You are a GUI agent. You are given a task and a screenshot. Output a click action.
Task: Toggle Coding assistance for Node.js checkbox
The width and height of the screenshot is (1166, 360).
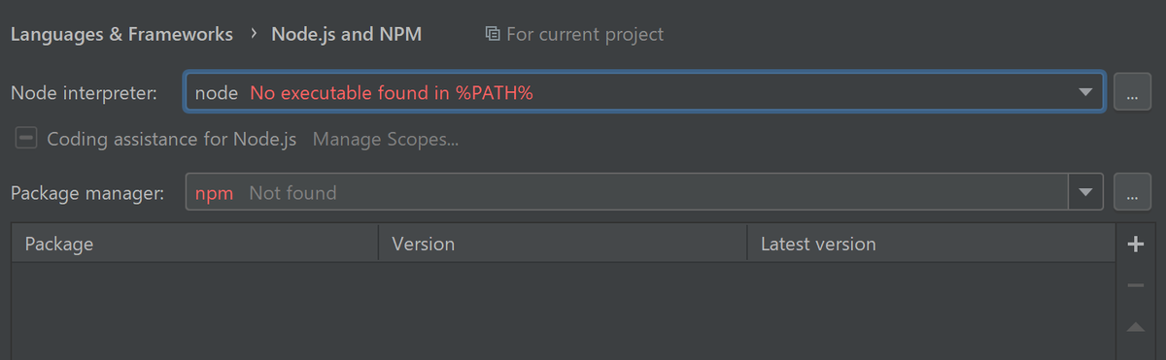point(26,139)
